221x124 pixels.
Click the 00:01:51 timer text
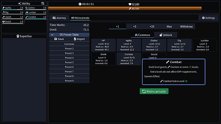pyautogui.click(x=88, y=4)
